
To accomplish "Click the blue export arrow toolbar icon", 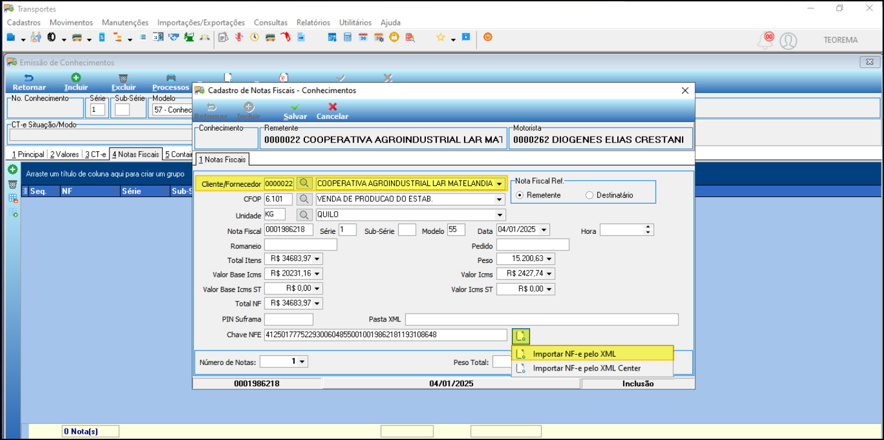I will click(x=301, y=37).
